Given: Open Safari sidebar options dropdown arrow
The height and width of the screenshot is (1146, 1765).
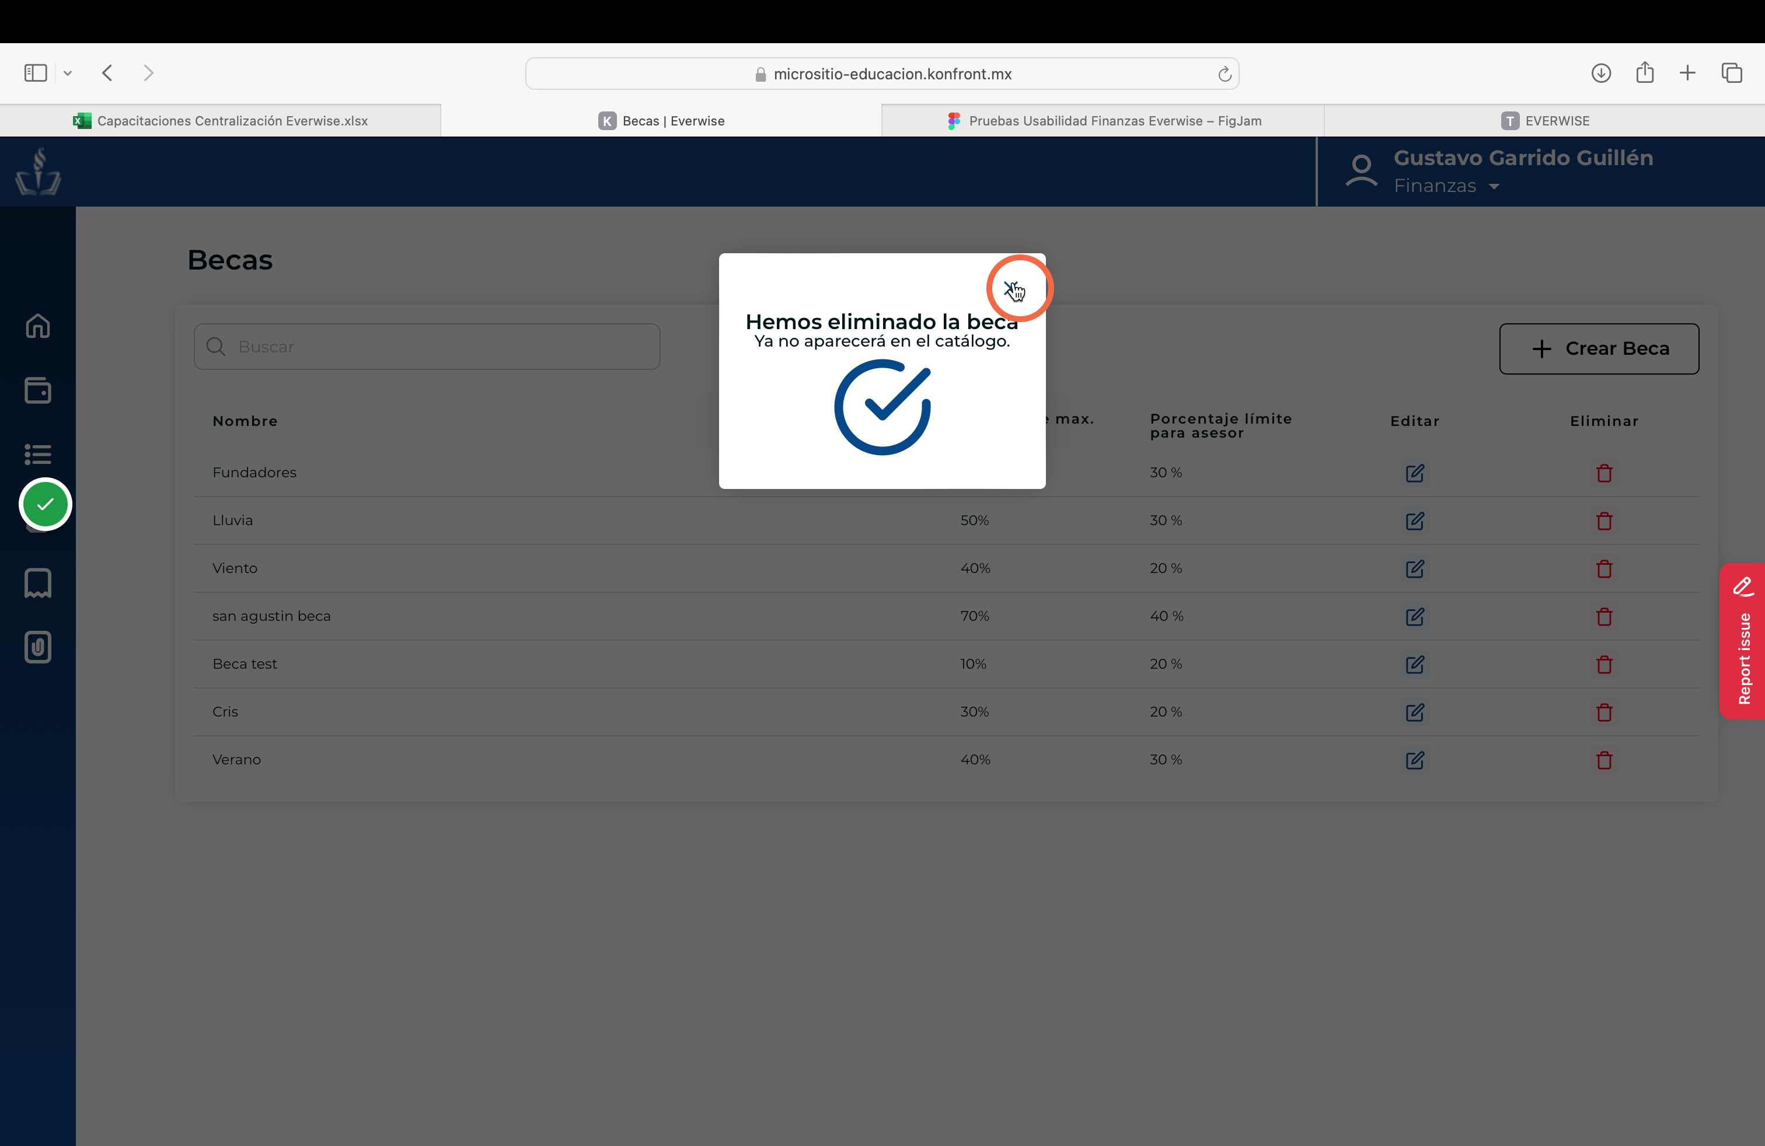Looking at the screenshot, I should point(68,72).
